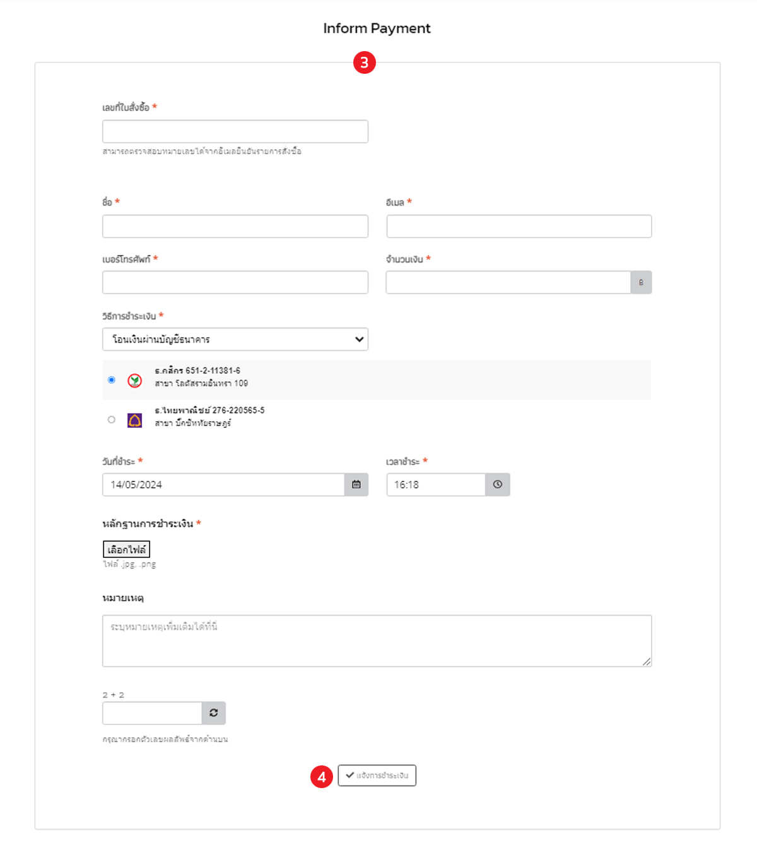757x843 pixels.
Task: Click the red step 3 marker
Action: click(x=365, y=62)
